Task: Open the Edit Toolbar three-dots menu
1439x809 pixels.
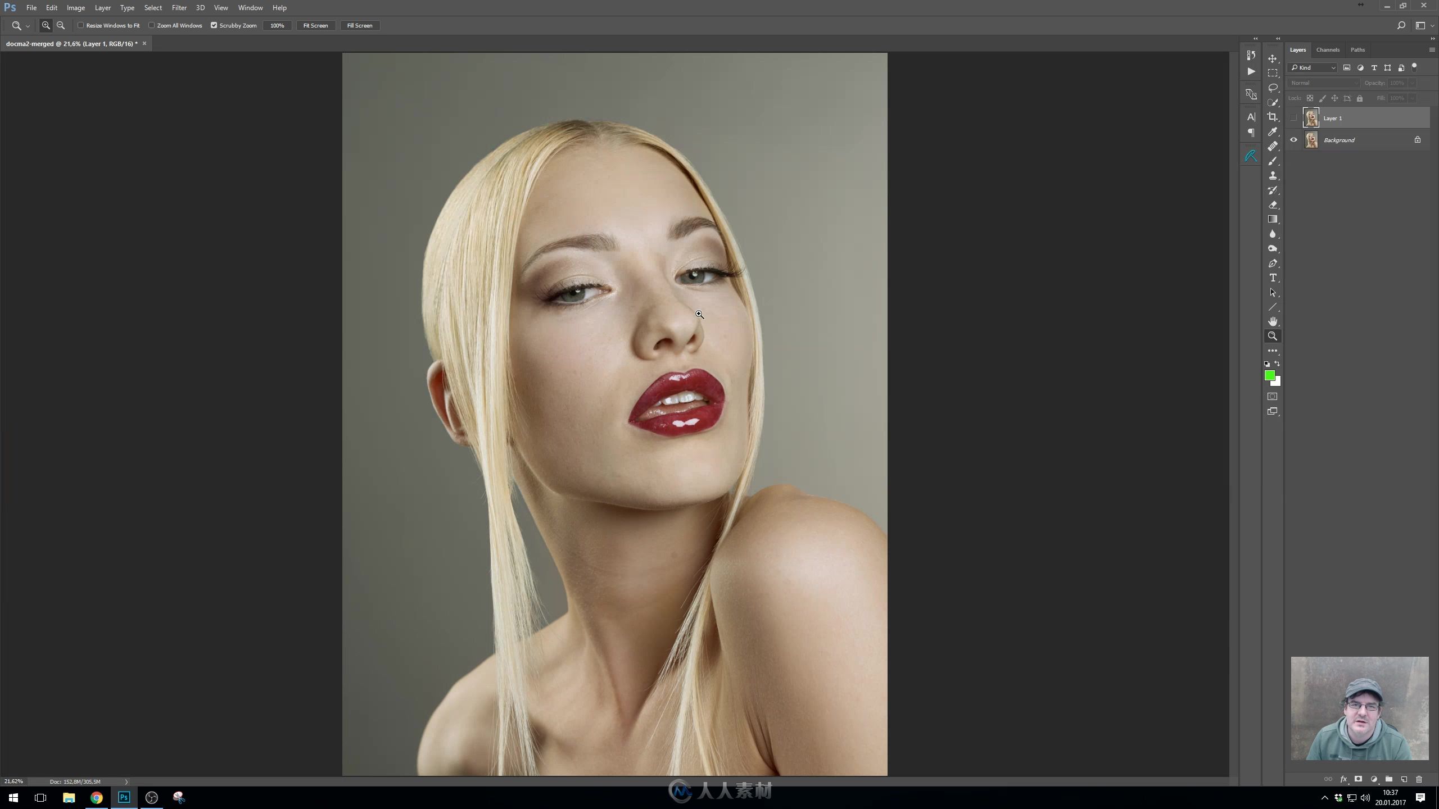Action: click(x=1272, y=351)
